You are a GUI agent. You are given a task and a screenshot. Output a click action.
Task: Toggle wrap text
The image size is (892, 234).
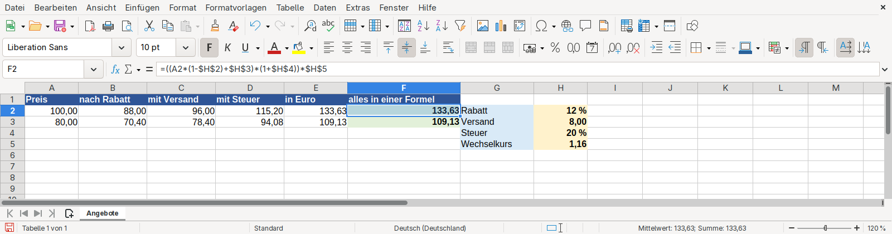click(448, 48)
